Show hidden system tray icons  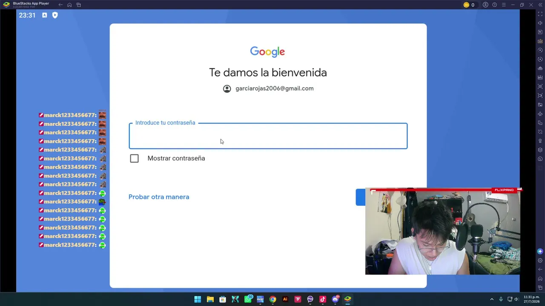tap(492, 299)
